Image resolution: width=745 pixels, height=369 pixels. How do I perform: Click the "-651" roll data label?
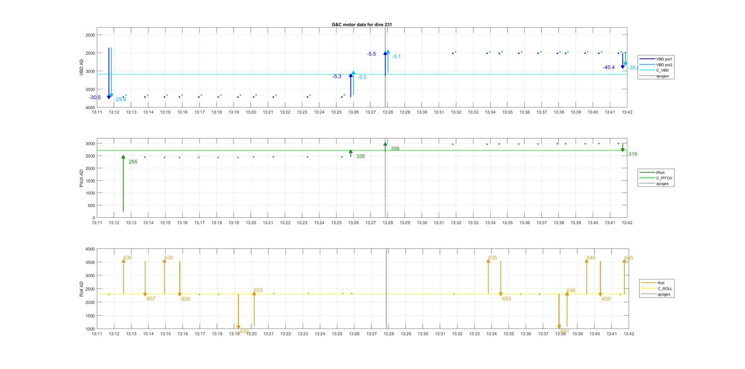click(x=564, y=331)
